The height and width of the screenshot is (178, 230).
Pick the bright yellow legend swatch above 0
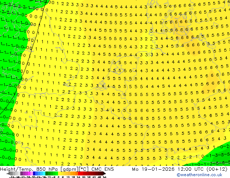tap(59, 174)
